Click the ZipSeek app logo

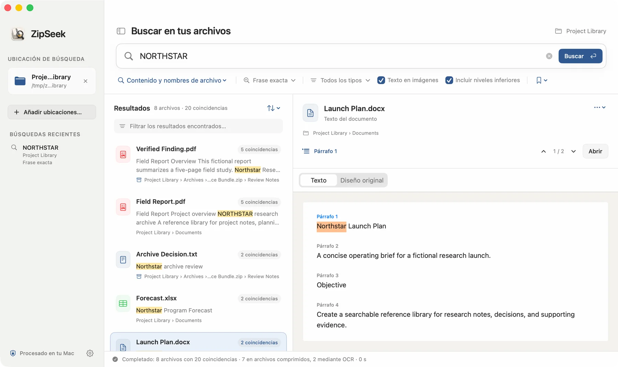(x=18, y=34)
